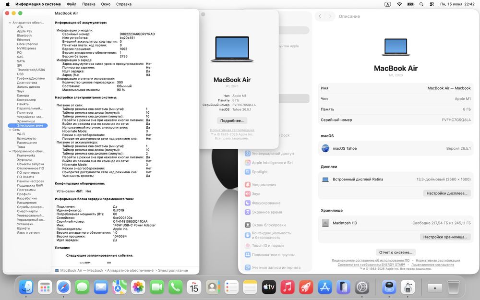Select Язык и регион in sidebar
This screenshot has width=480, height=300.
(x=28, y=233)
